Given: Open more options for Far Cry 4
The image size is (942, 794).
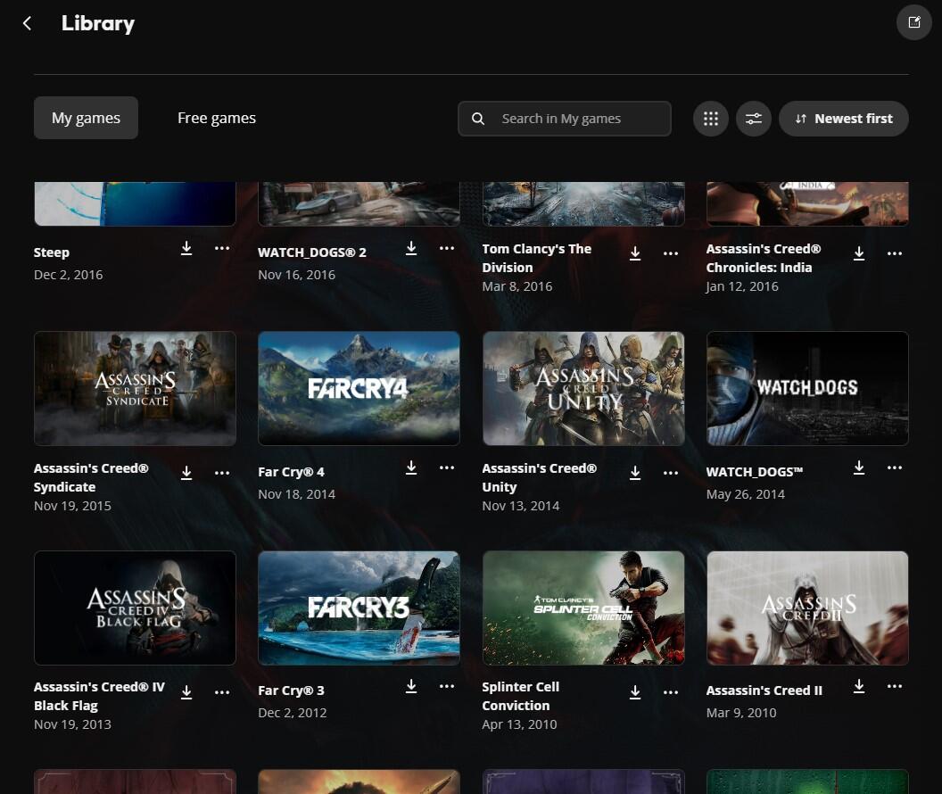Looking at the screenshot, I should pyautogui.click(x=446, y=467).
